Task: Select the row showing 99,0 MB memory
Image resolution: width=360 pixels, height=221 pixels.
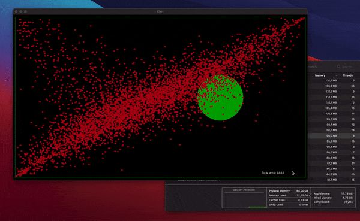Action: 334,119
